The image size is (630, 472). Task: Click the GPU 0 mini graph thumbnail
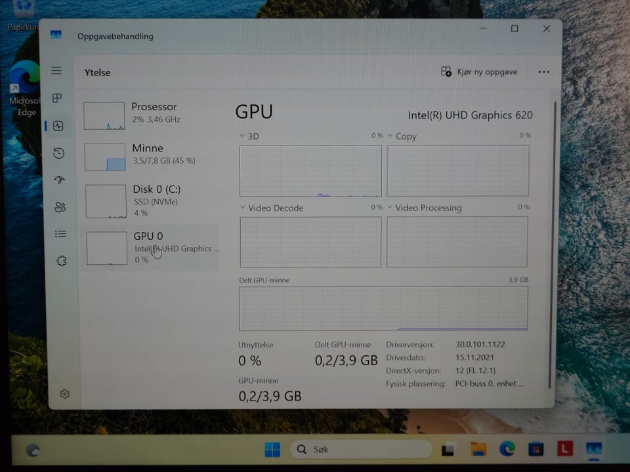[x=107, y=248]
